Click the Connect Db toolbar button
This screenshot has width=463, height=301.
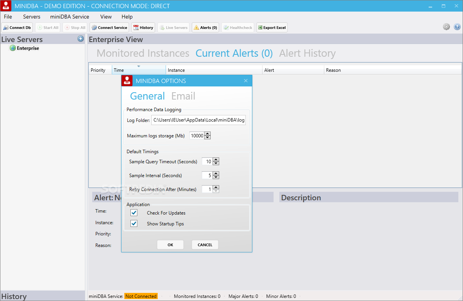pyautogui.click(x=17, y=27)
